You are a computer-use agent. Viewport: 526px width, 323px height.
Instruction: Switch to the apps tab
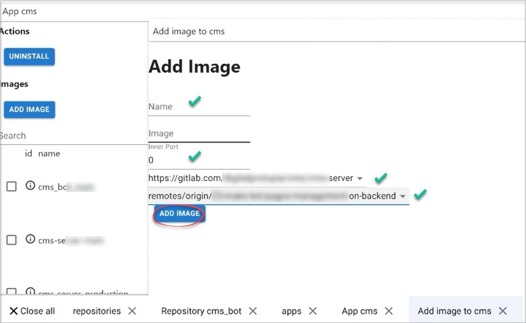[291, 311]
